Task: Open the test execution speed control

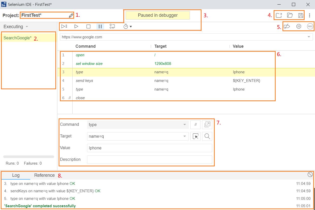Action: point(127,26)
